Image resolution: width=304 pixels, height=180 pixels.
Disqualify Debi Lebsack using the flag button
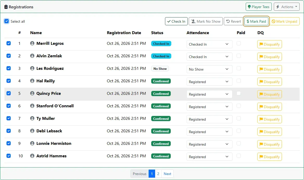[x=269, y=132]
